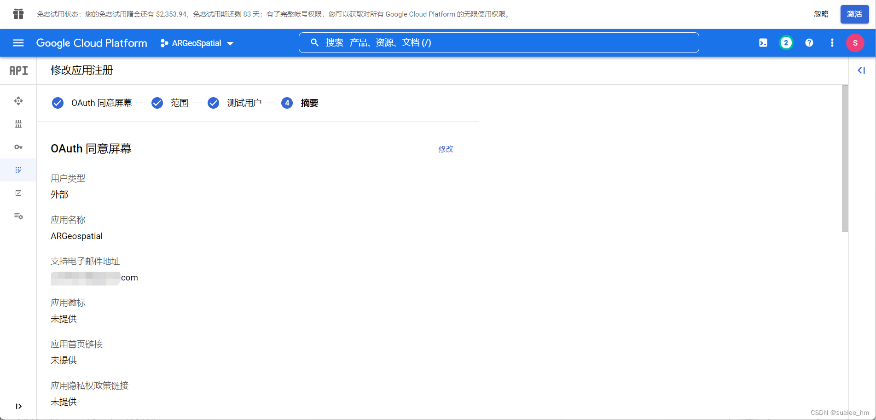Click the search magnifier icon
This screenshot has width=876, height=420.
pos(314,42)
